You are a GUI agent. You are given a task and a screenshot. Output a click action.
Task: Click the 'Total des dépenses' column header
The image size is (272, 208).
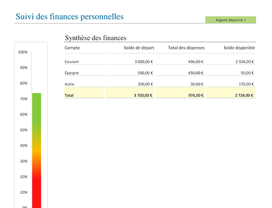pyautogui.click(x=186, y=48)
